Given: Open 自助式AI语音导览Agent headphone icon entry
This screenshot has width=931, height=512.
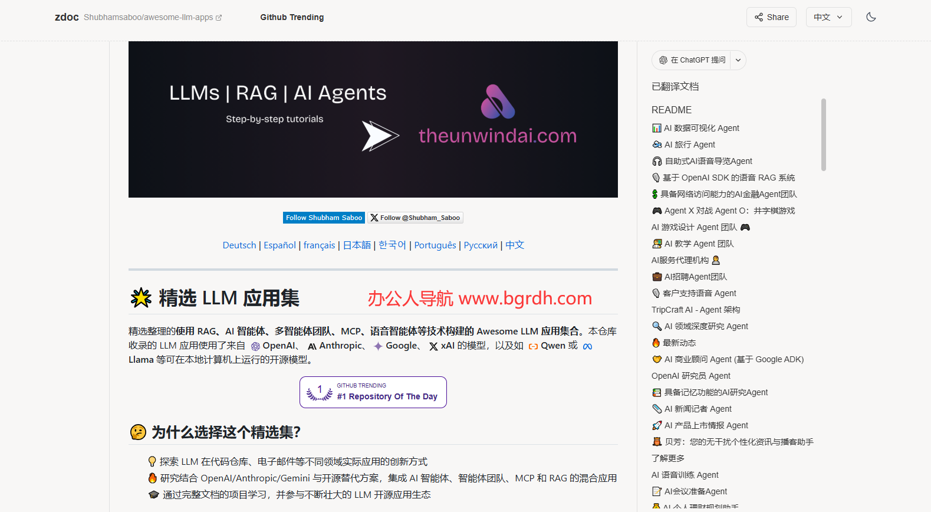Looking at the screenshot, I should point(702,161).
